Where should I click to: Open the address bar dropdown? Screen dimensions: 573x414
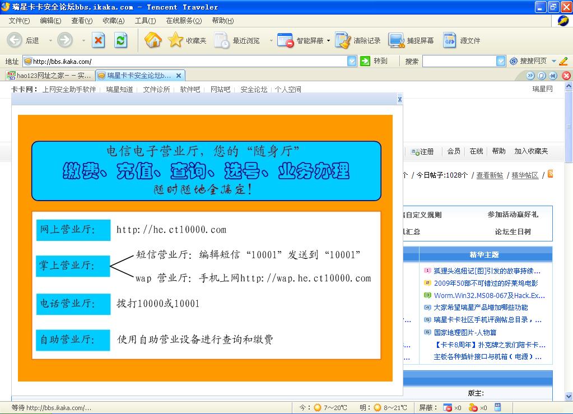[352, 61]
